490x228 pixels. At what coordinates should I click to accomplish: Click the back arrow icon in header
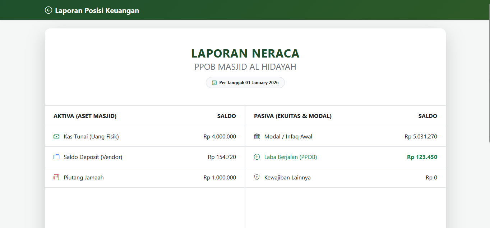tap(48, 10)
